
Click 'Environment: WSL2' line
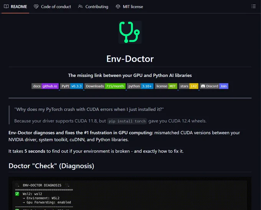[x=41, y=198]
